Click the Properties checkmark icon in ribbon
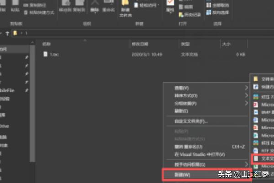274x183 pixels. 170,5
